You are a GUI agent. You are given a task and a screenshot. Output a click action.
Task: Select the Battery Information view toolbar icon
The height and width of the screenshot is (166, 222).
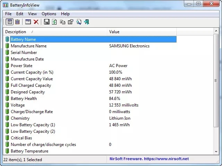10,22
